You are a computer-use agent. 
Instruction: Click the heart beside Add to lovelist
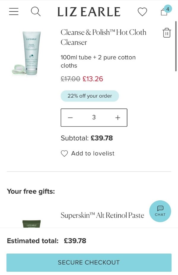(x=64, y=153)
